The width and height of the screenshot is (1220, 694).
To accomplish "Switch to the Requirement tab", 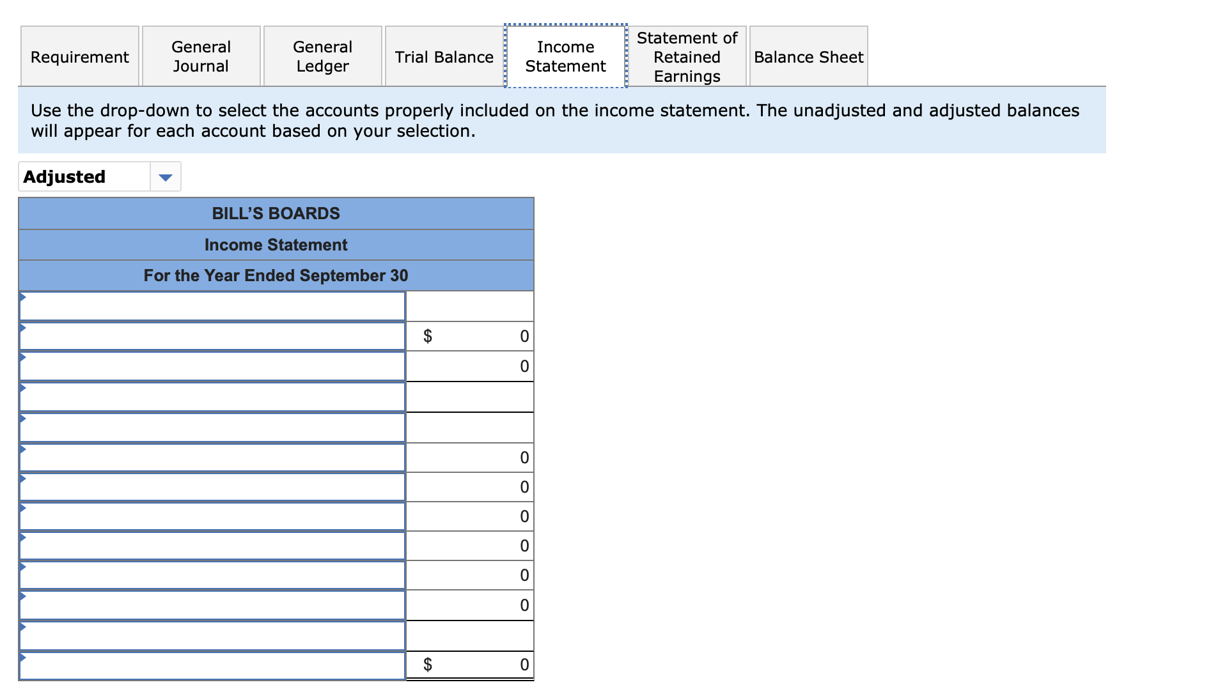I will click(x=79, y=56).
